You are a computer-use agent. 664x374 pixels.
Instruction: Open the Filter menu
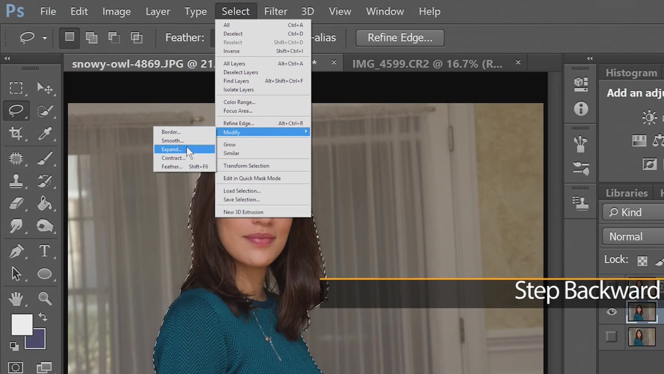[276, 11]
